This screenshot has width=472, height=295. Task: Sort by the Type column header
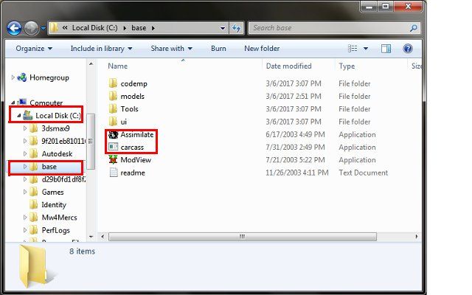347,66
